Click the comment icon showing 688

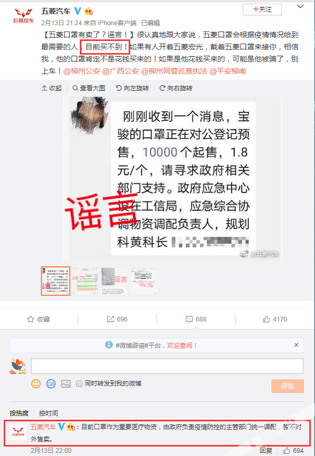pos(189,319)
